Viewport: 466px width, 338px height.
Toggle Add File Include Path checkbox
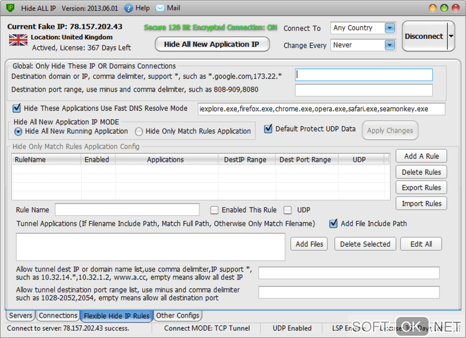point(334,224)
